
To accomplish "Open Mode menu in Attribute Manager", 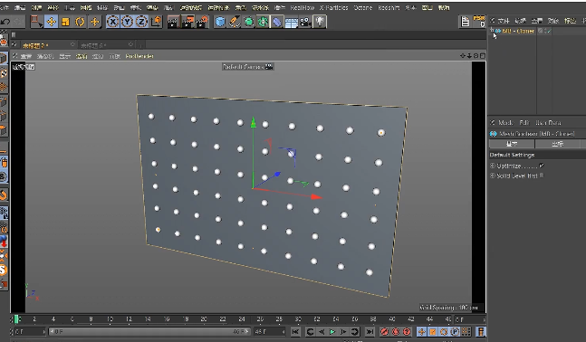I will pos(505,122).
